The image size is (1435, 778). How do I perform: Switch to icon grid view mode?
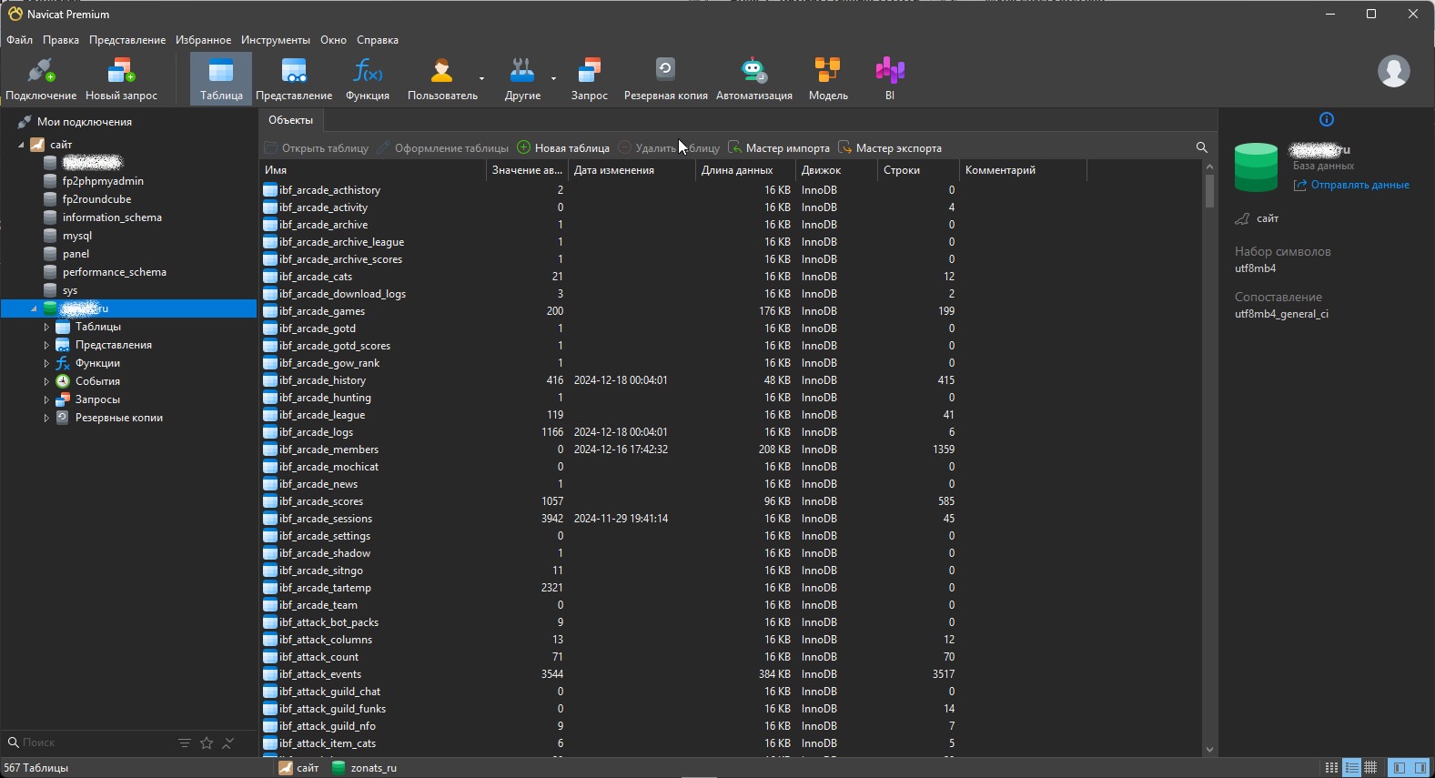pos(1331,768)
